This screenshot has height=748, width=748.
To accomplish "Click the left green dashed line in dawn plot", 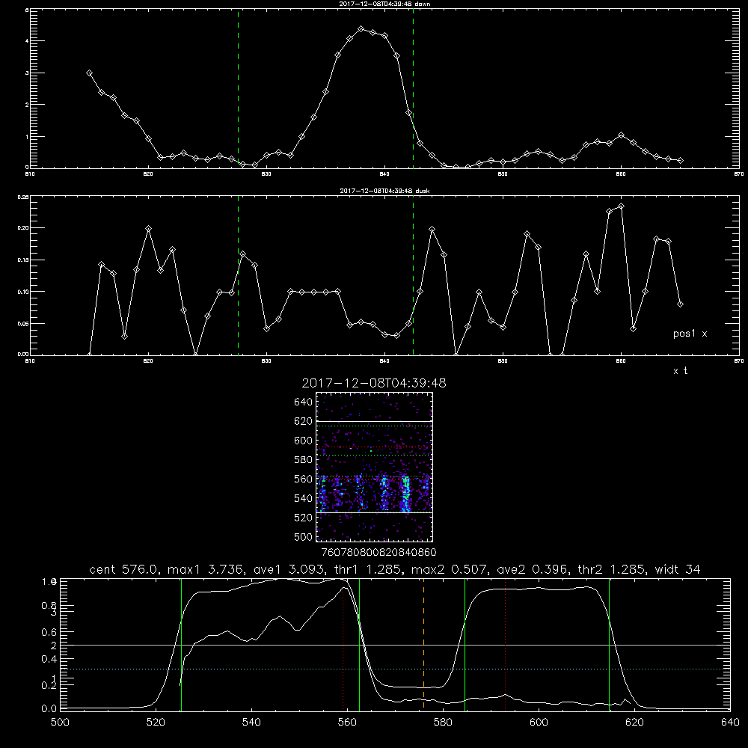I will coord(238,88).
